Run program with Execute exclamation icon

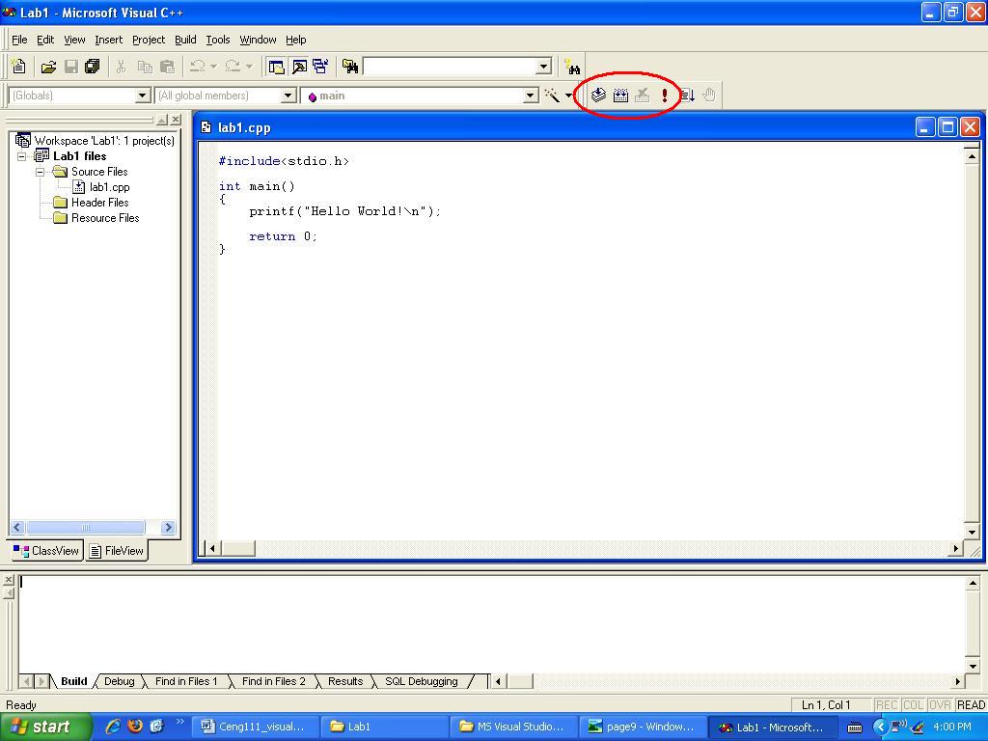[664, 95]
